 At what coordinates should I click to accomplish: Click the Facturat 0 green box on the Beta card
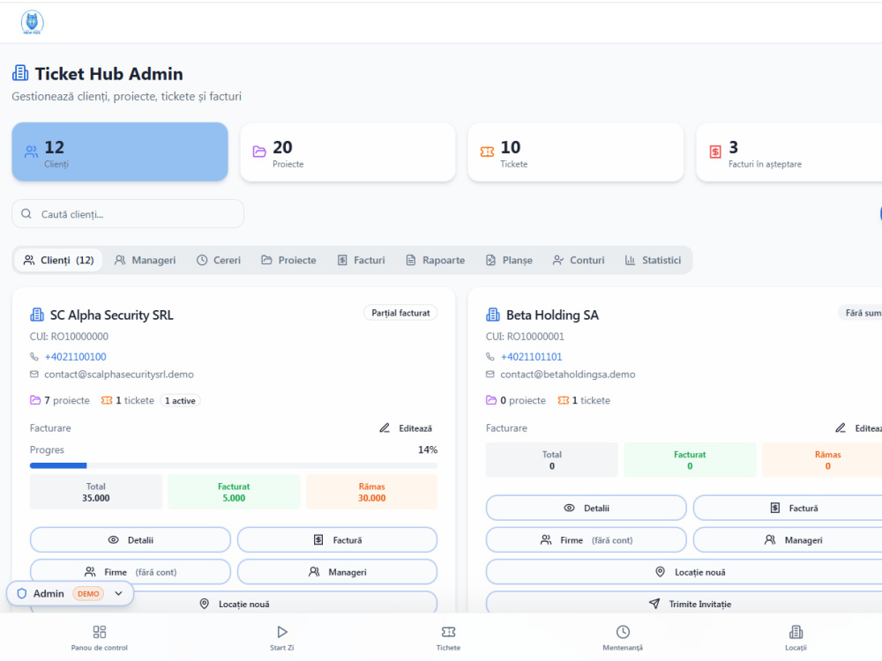(690, 460)
